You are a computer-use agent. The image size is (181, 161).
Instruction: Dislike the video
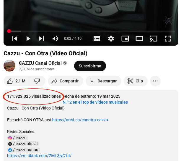[37, 81]
